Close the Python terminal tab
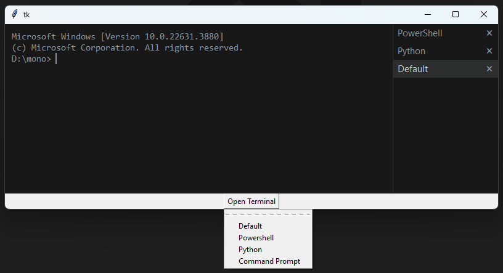Screen dimensions: 503x273 pyautogui.click(x=489, y=51)
